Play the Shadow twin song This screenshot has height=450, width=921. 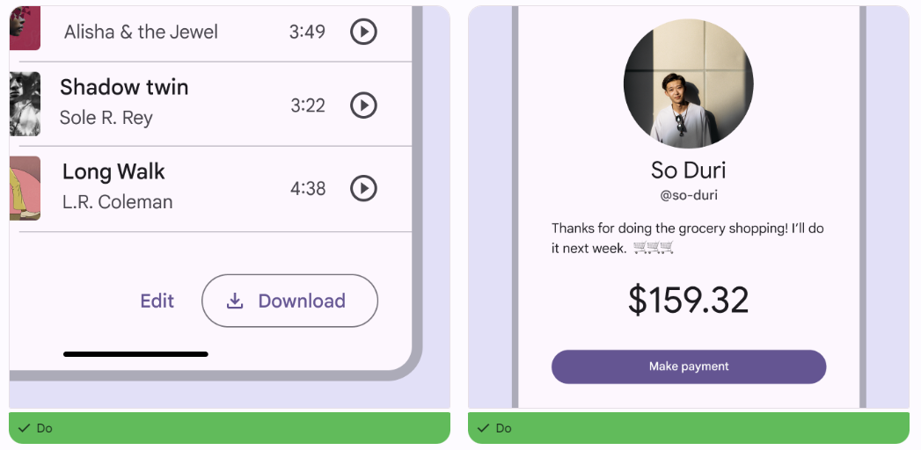point(363,105)
